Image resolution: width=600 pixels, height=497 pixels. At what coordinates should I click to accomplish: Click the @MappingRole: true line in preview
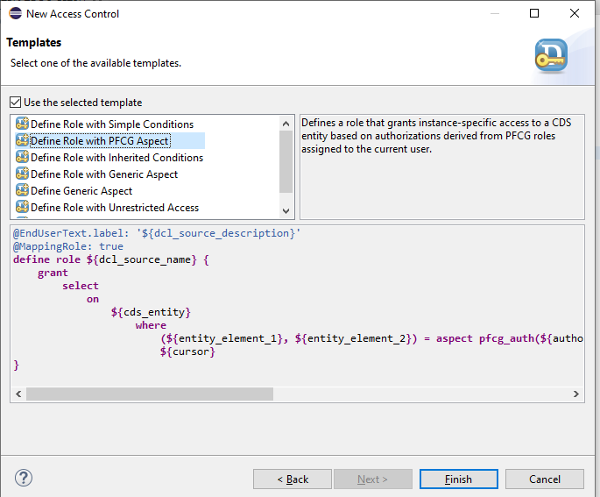pos(68,246)
